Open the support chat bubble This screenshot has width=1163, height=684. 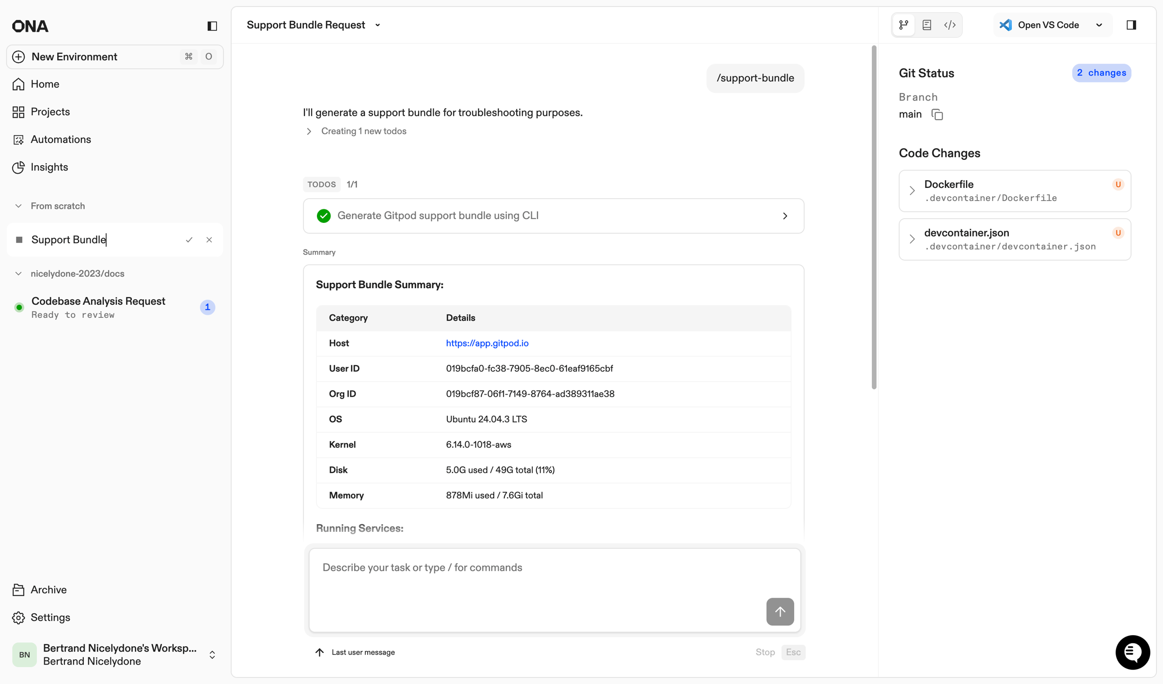click(x=1132, y=653)
